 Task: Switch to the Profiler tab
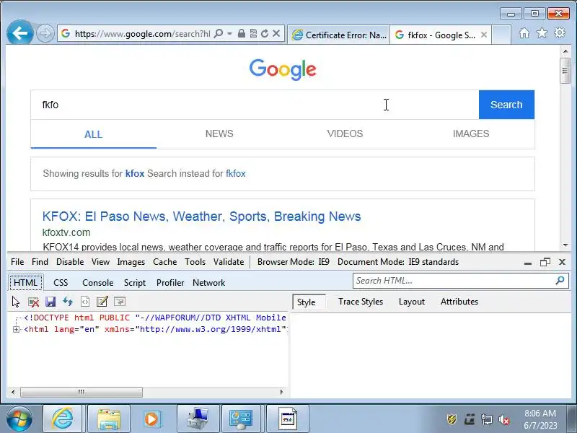click(x=170, y=282)
